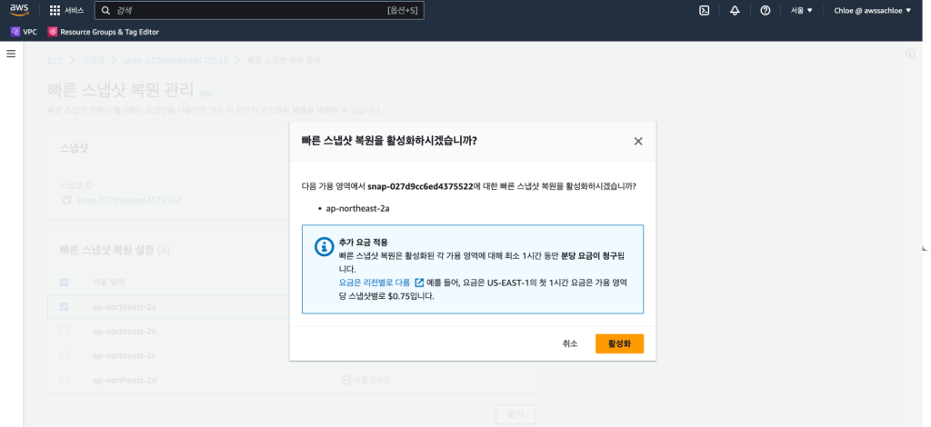This screenshot has width=931, height=427.
Task: Click the VPC service icon
Action: click(x=15, y=32)
